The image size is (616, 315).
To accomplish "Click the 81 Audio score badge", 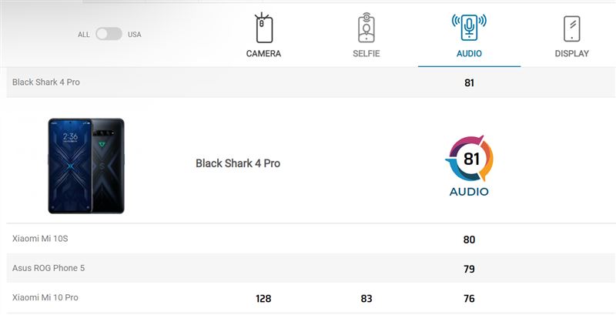I will click(469, 166).
